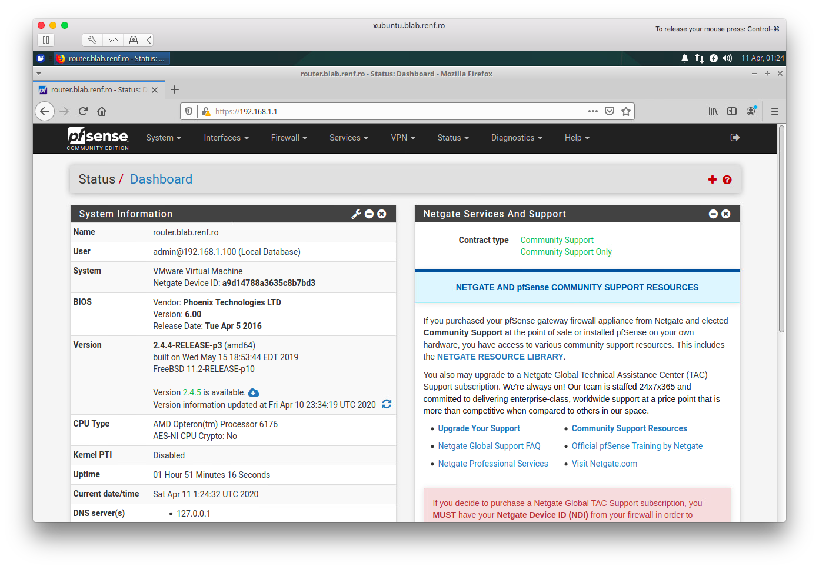Close the Netgate Services And Support widget

(726, 214)
